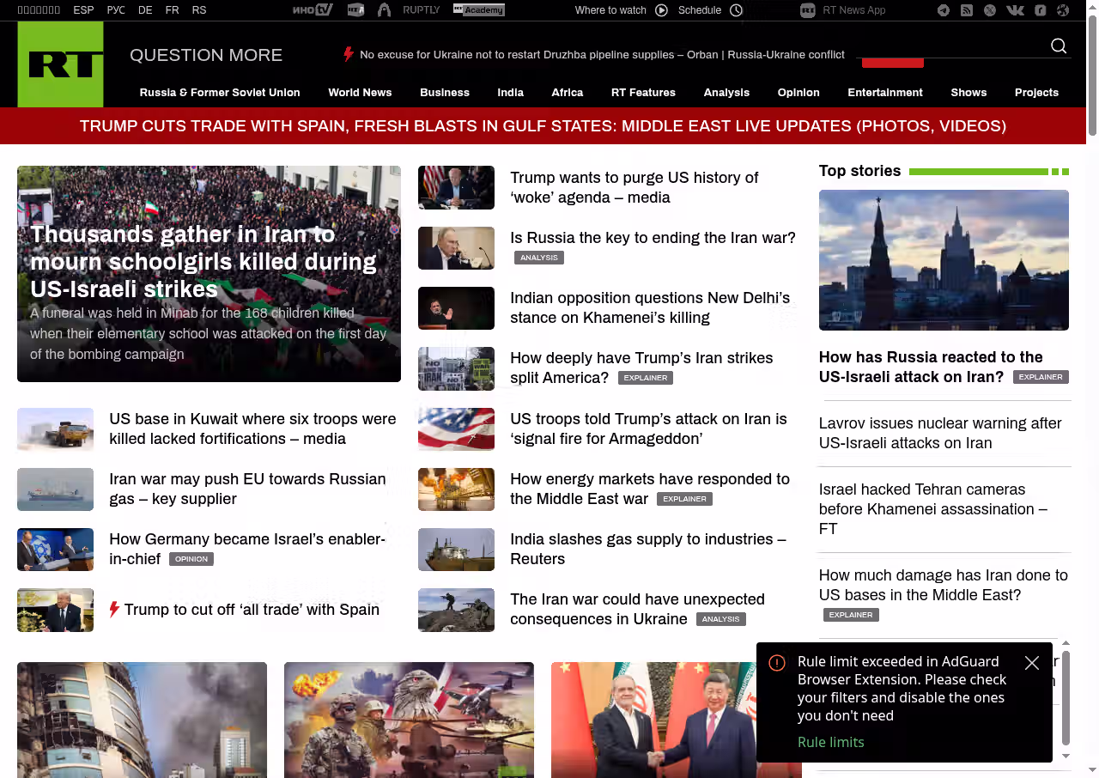Click the RSS feed icon

tap(967, 10)
